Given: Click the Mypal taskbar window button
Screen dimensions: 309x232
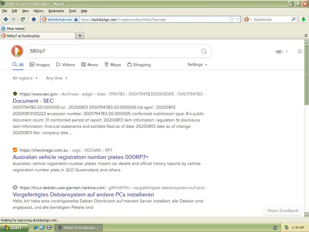Looking at the screenshot, I should pyautogui.click(x=79, y=228).
